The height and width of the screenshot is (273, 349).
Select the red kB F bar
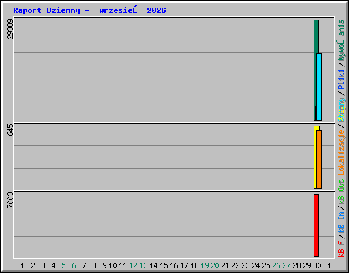pos(316,225)
